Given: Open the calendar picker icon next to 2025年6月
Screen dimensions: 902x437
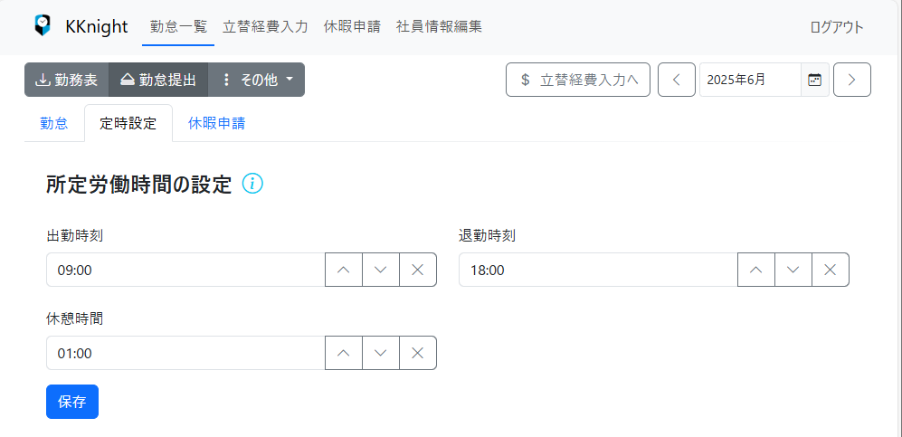Looking at the screenshot, I should [814, 80].
